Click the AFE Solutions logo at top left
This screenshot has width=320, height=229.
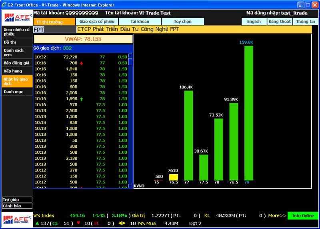point(17,18)
